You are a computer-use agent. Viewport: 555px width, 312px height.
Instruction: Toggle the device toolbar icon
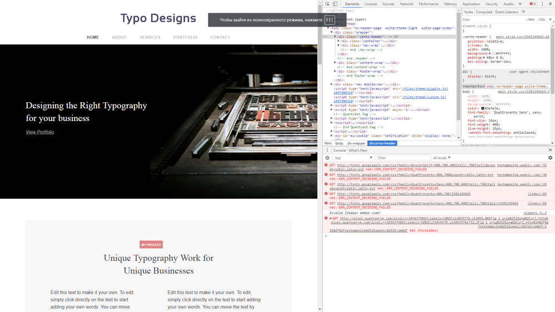pyautogui.click(x=335, y=4)
